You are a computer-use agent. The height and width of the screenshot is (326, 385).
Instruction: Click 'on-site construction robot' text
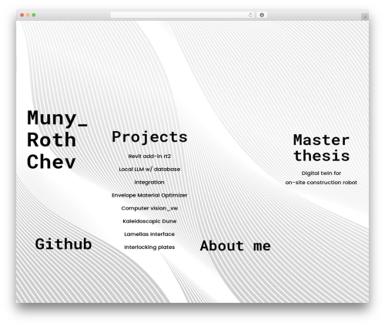click(321, 183)
